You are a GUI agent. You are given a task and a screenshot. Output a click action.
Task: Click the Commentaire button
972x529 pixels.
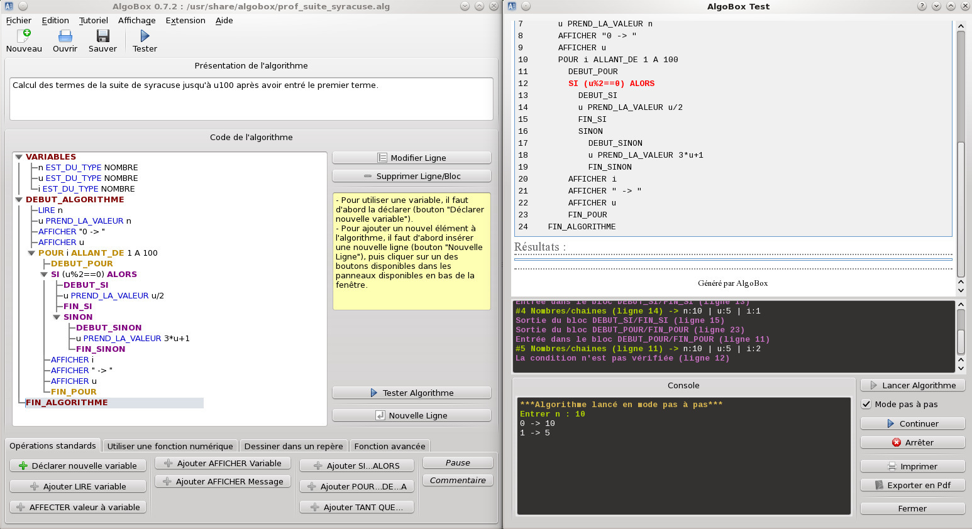point(458,480)
